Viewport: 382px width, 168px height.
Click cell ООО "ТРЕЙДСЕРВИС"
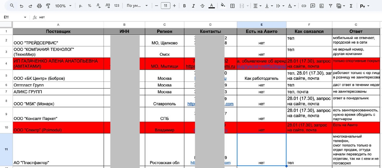[x=58, y=40]
